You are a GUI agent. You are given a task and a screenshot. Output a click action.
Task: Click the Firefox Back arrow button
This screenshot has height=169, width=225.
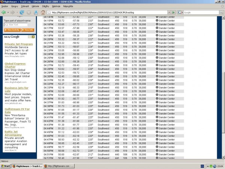(x=4, y=12)
